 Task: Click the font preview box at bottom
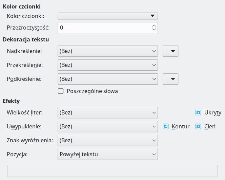coord(112,171)
